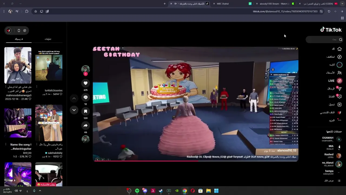Go to the previous video with up chevron
Screen dimensions: 346x195
pos(74,98)
